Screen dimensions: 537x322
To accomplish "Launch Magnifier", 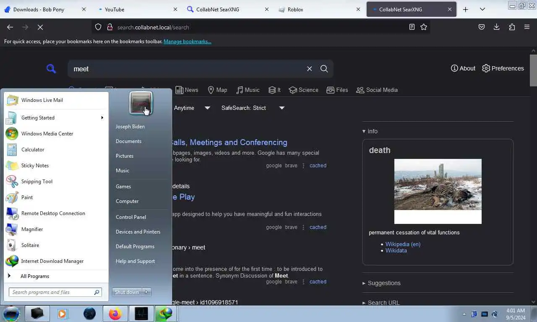I will (x=56, y=229).
